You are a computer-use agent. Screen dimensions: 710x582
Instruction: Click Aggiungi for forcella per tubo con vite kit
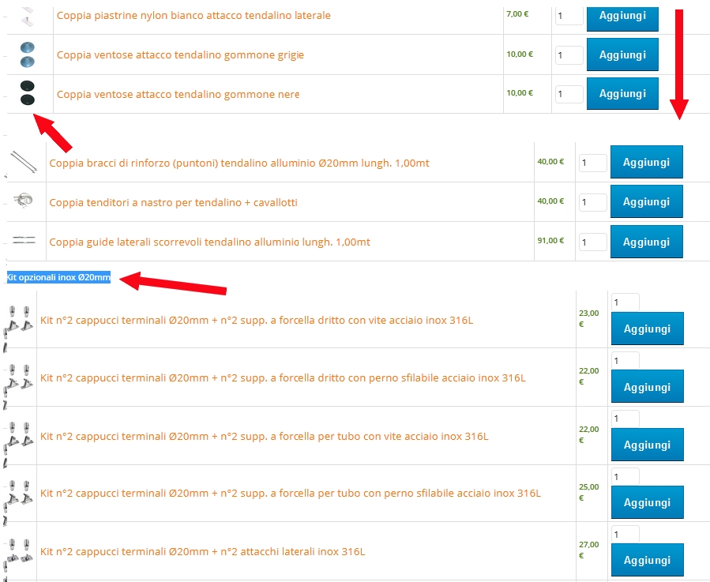click(x=648, y=445)
